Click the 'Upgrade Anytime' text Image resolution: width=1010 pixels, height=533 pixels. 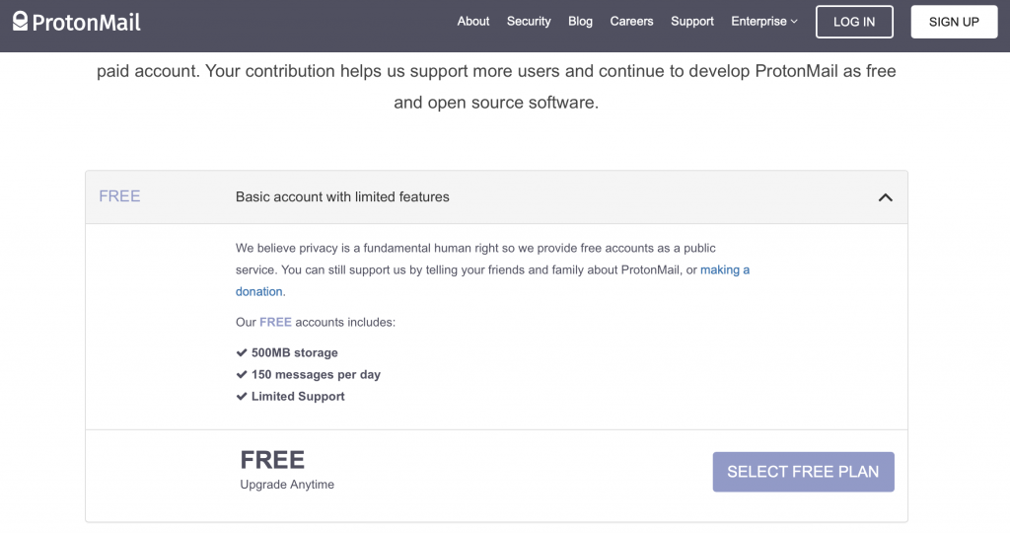click(x=287, y=484)
